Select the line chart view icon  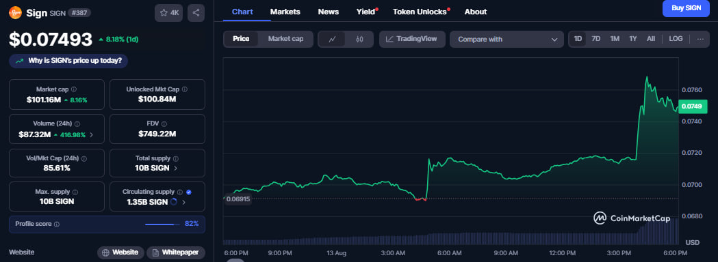coord(333,40)
